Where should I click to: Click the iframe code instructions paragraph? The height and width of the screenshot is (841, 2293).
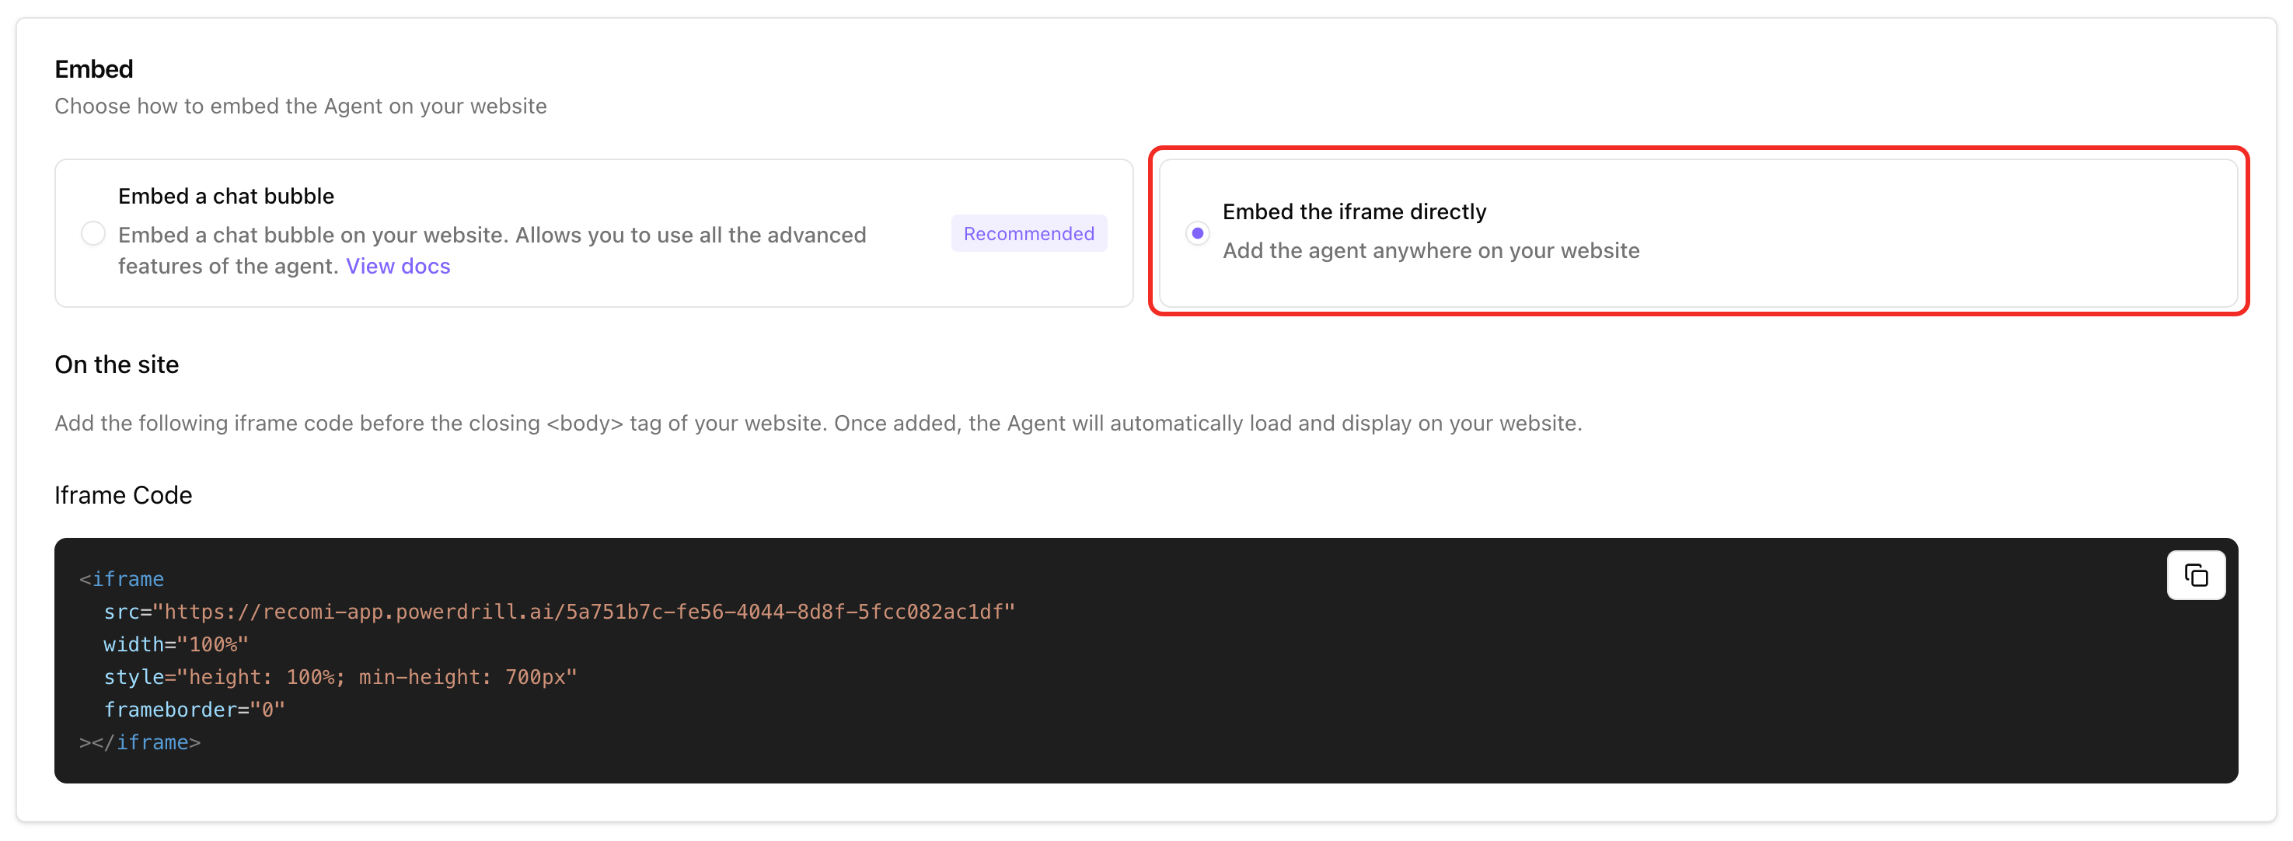click(817, 424)
